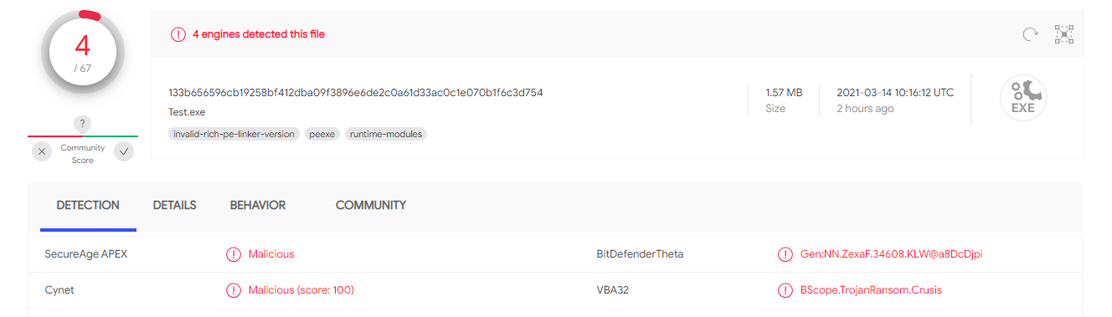The height and width of the screenshot is (317, 1112).
Task: Click the reanalyze refresh icon
Action: pyautogui.click(x=1030, y=34)
